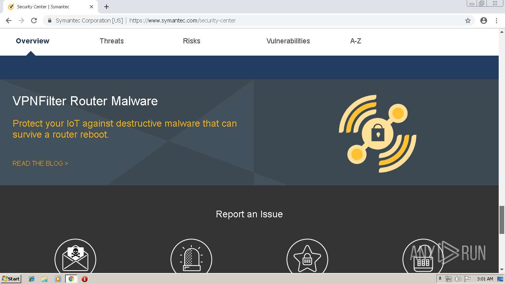The image size is (505, 284).
Task: Open the network status tray icon
Action: [449, 279]
